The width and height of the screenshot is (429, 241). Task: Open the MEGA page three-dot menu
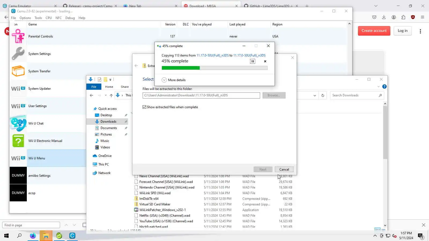point(420,31)
